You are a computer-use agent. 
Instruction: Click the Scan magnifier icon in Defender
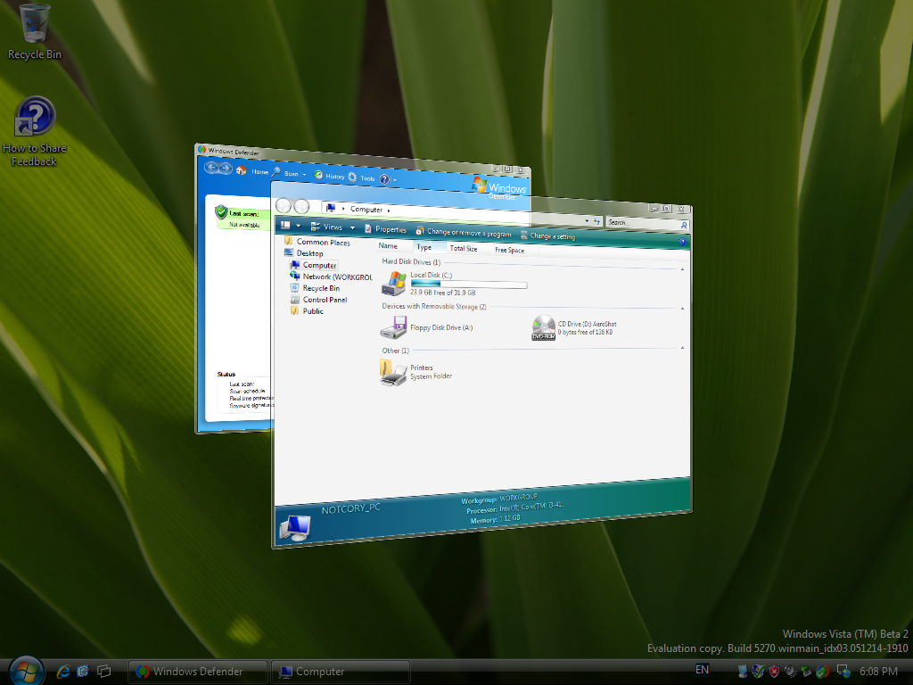coord(276,172)
